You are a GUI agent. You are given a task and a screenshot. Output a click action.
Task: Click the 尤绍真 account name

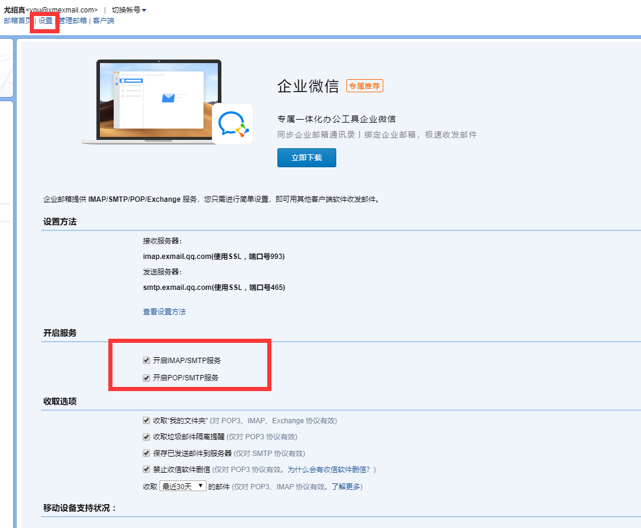14,10
